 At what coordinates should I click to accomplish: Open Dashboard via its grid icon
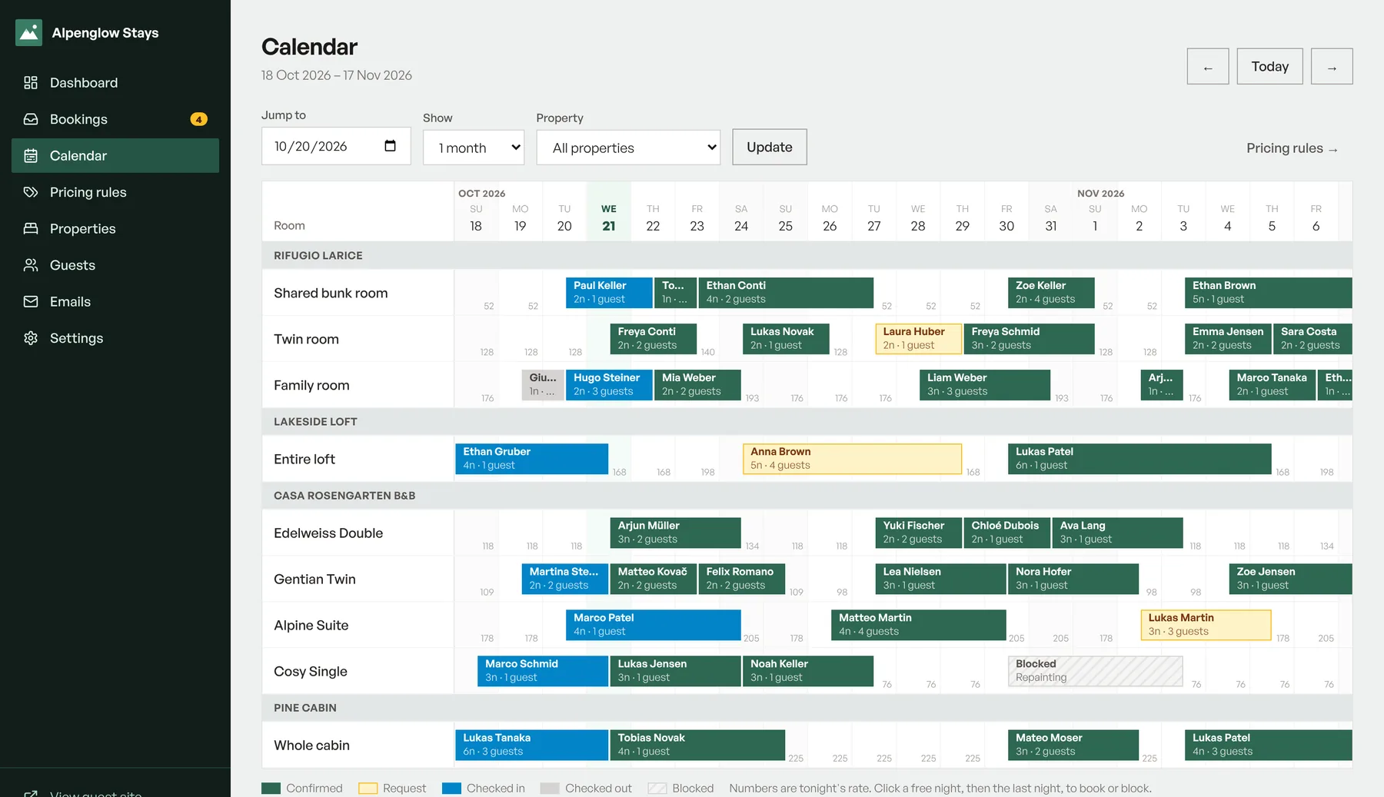pos(31,82)
